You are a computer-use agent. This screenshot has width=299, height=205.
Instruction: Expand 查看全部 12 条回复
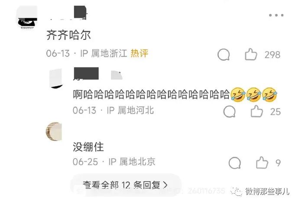pos(125,185)
